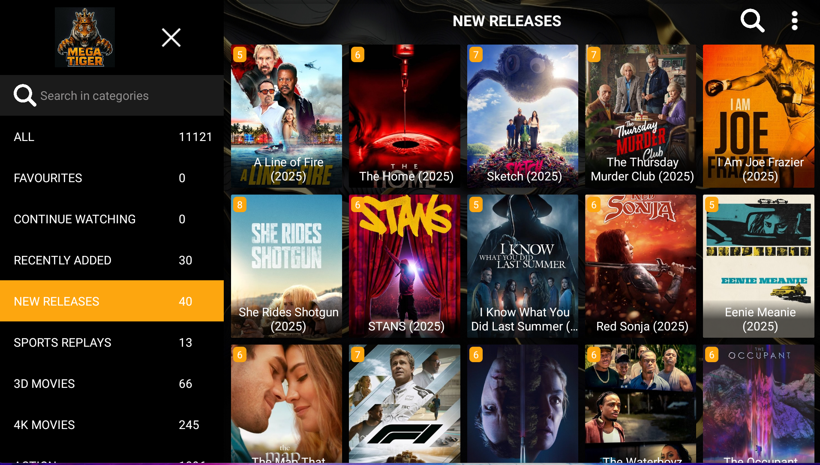Select Sketch (2025) movie poster
820x465 pixels.
pyautogui.click(x=523, y=116)
